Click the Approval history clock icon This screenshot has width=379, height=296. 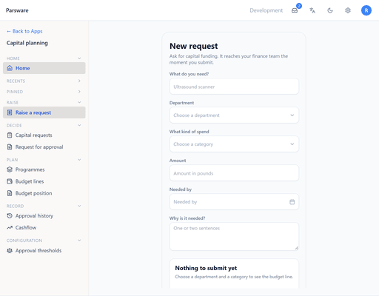pyautogui.click(x=10, y=216)
